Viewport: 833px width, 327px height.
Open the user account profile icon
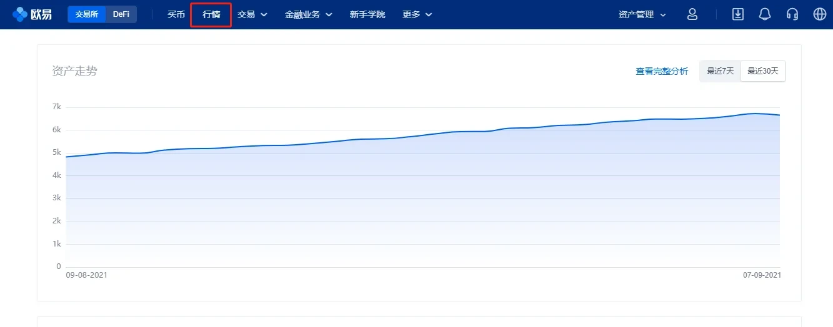pyautogui.click(x=692, y=14)
